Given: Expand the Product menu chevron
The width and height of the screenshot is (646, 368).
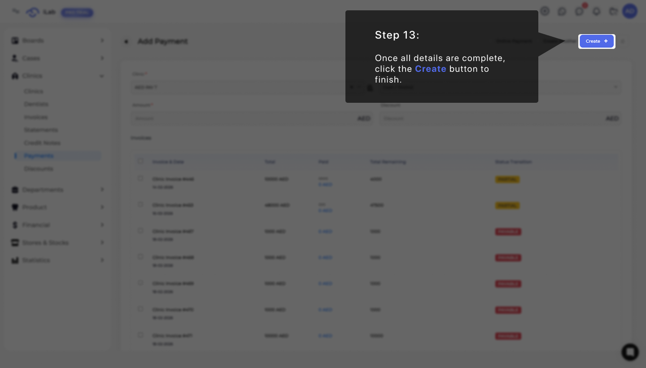Looking at the screenshot, I should [x=102, y=207].
